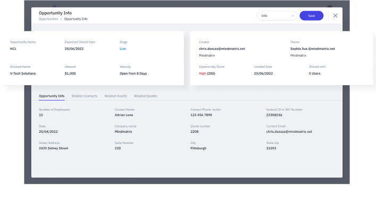Click the Live stage value

pos(123,49)
